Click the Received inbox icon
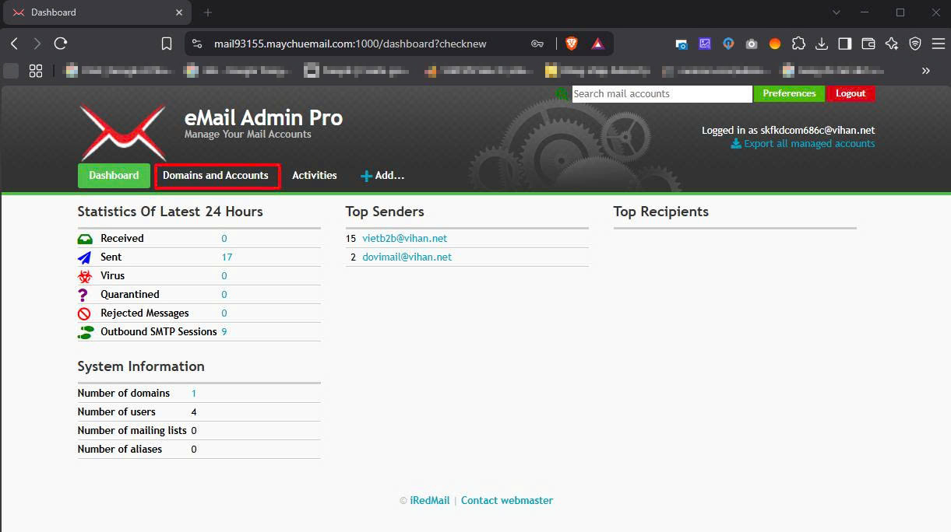 (x=85, y=239)
